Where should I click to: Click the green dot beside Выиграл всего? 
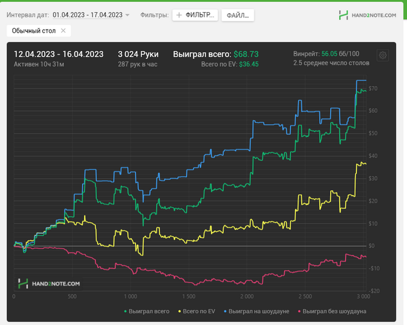126,311
